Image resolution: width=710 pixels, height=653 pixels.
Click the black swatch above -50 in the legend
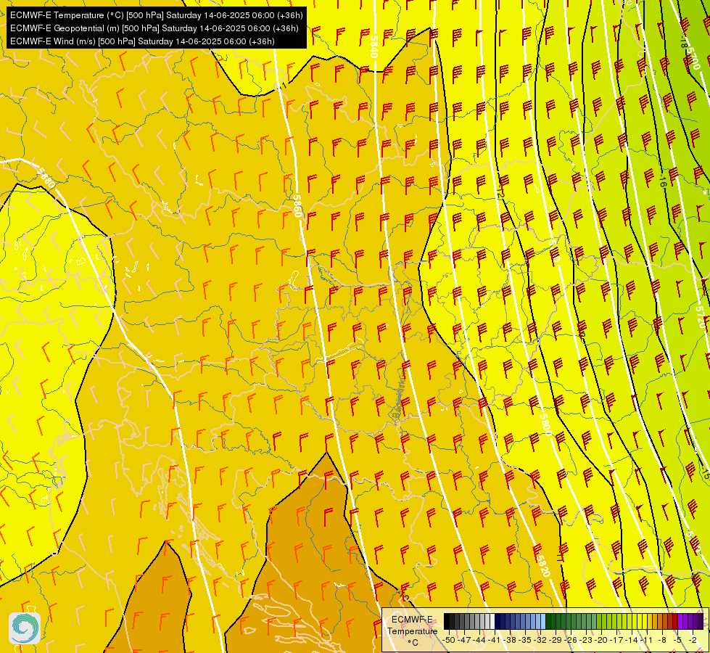point(447,621)
